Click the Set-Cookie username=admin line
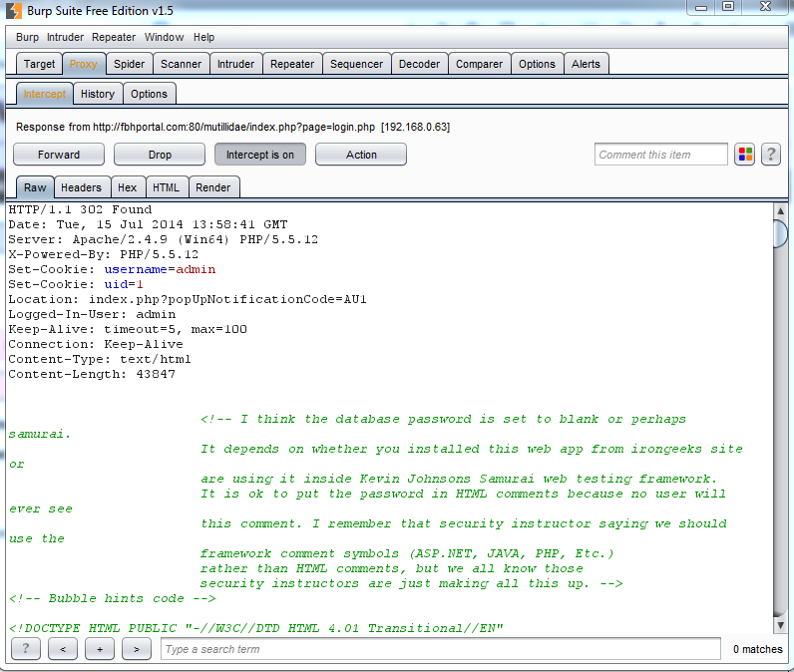Viewport: 794px width, 672px height. [112, 269]
